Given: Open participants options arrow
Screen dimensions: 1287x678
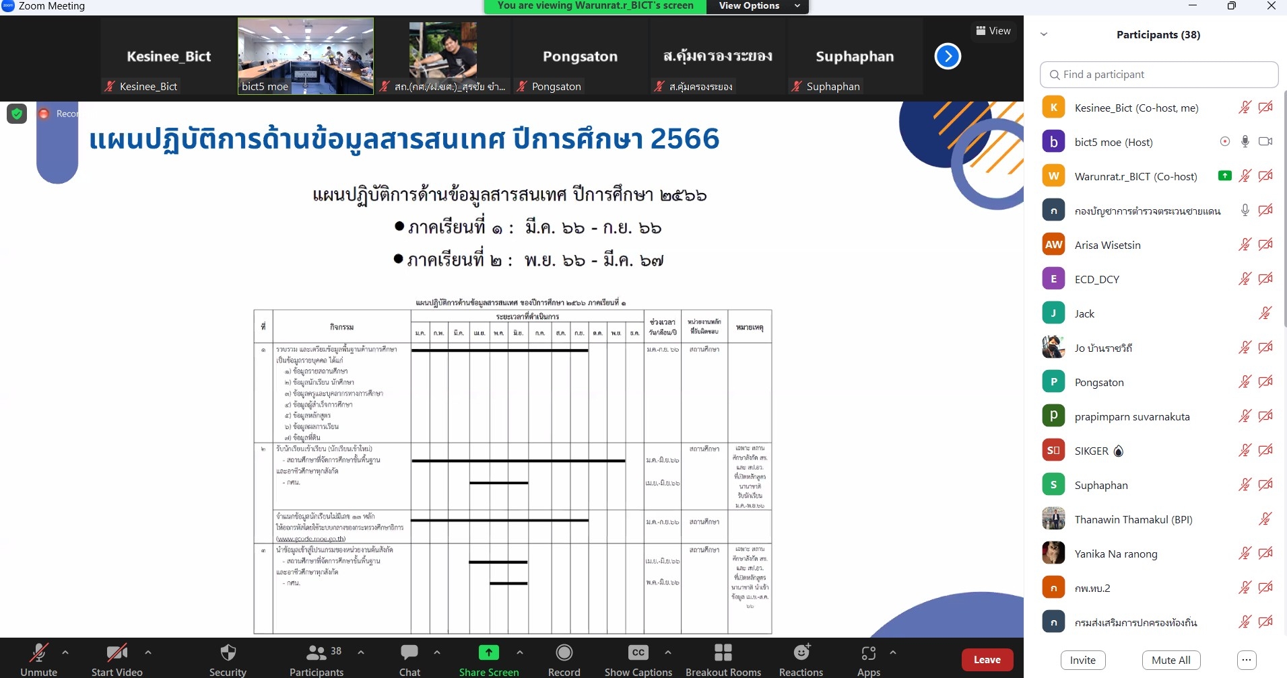Looking at the screenshot, I should pos(361,652).
